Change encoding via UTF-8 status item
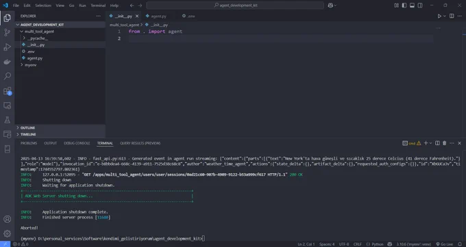This screenshot has width=466, height=247. pos(344,244)
